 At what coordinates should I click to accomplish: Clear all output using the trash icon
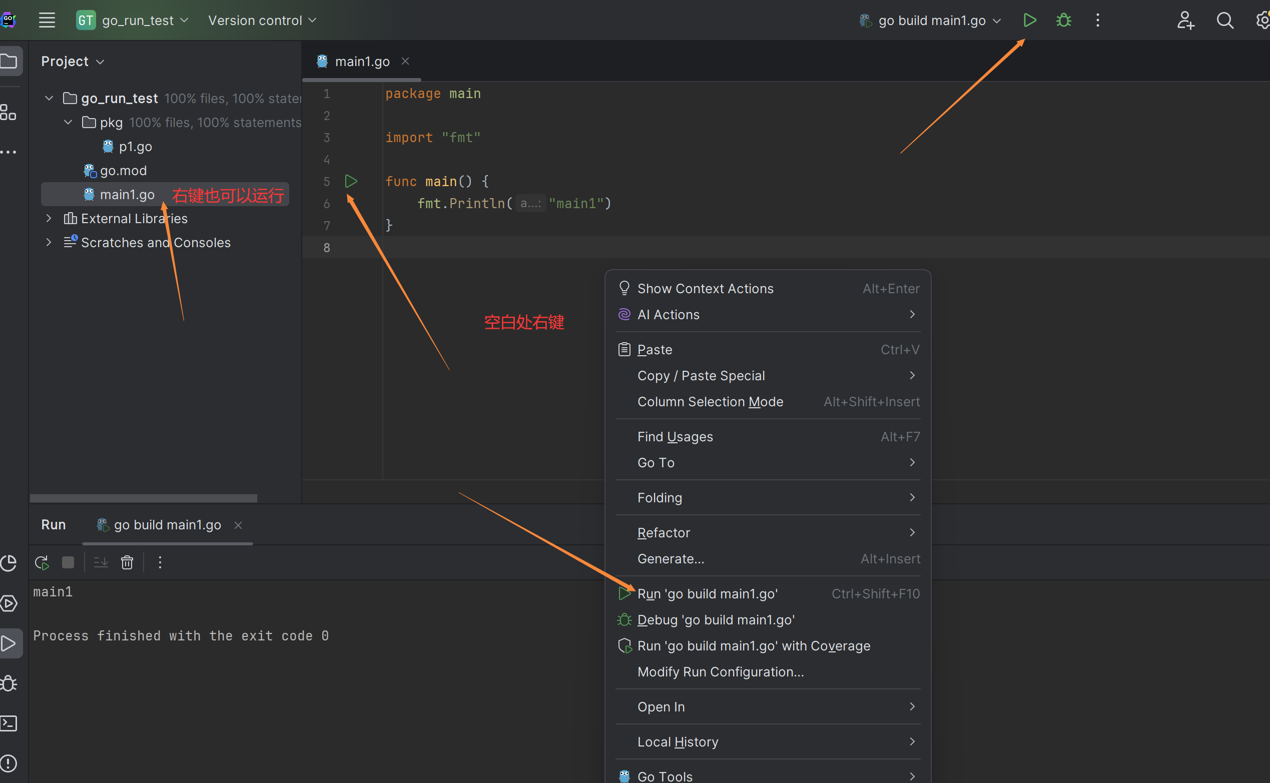click(127, 562)
